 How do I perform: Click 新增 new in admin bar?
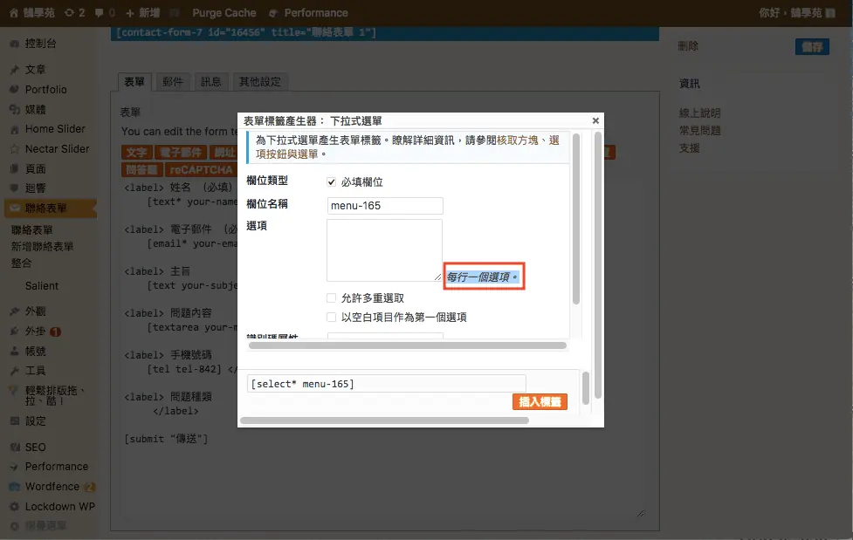pyautogui.click(x=142, y=12)
